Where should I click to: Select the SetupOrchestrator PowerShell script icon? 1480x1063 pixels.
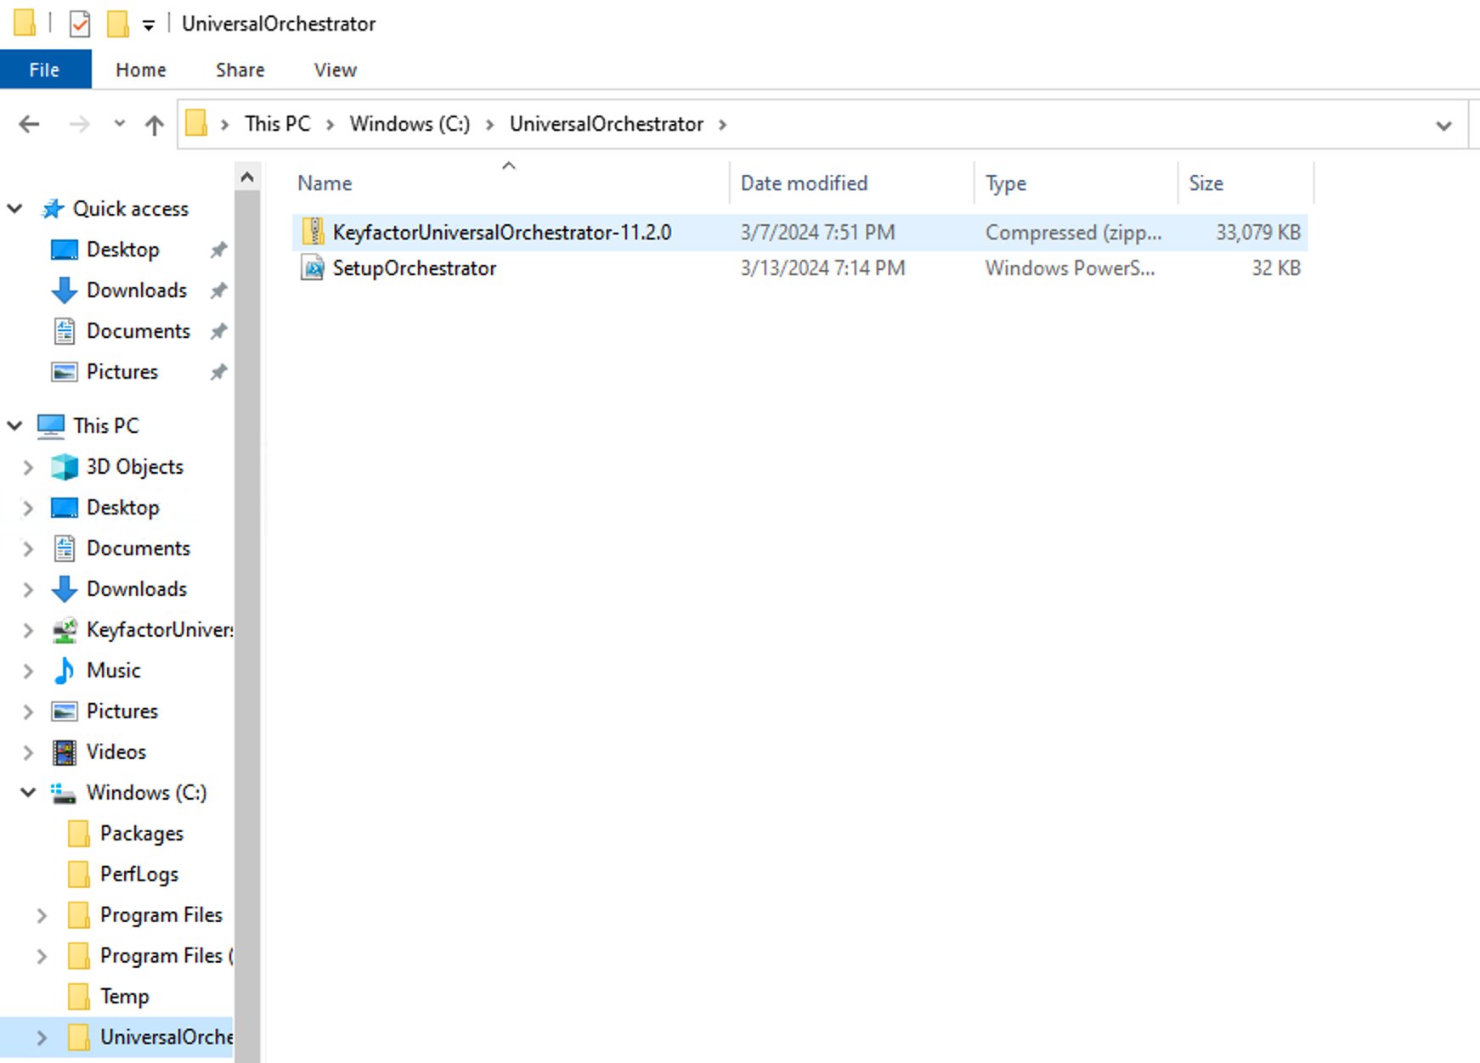pyautogui.click(x=314, y=268)
